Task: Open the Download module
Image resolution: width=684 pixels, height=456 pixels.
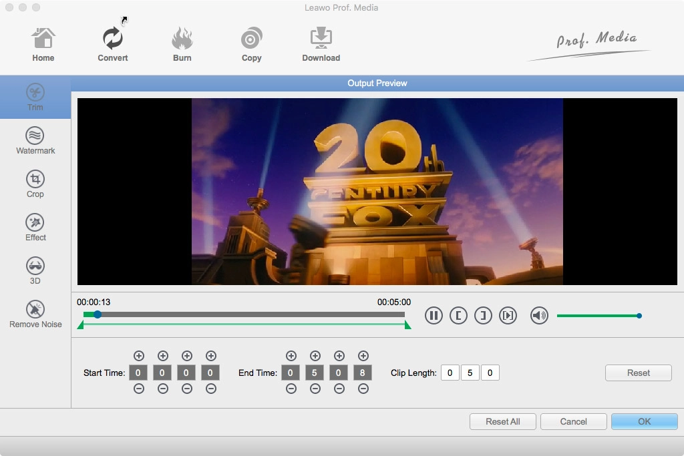Action: [321, 45]
